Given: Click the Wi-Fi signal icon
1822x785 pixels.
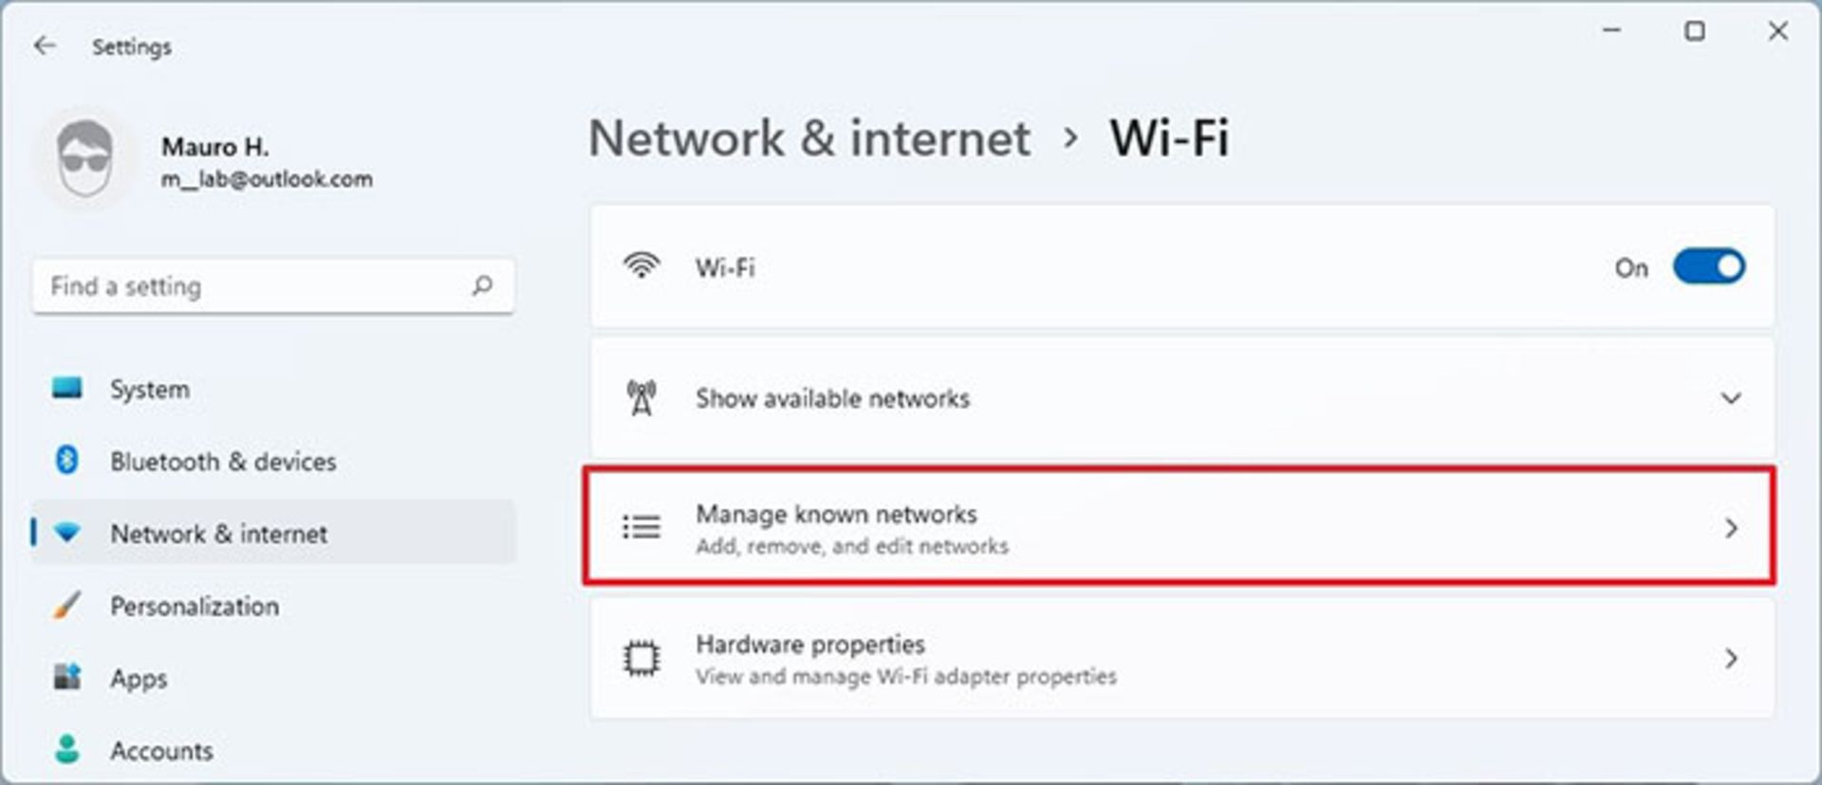Looking at the screenshot, I should tap(643, 266).
